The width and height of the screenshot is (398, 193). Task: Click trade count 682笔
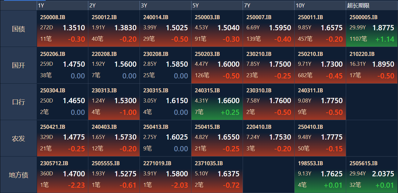305,75
